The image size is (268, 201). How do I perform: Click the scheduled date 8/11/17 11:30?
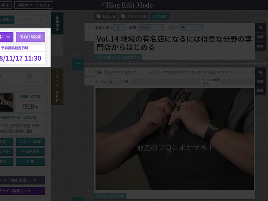click(21, 58)
